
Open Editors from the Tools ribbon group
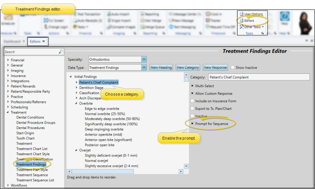tap(249, 20)
